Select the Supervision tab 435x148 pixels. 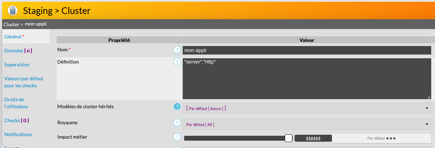click(x=17, y=65)
